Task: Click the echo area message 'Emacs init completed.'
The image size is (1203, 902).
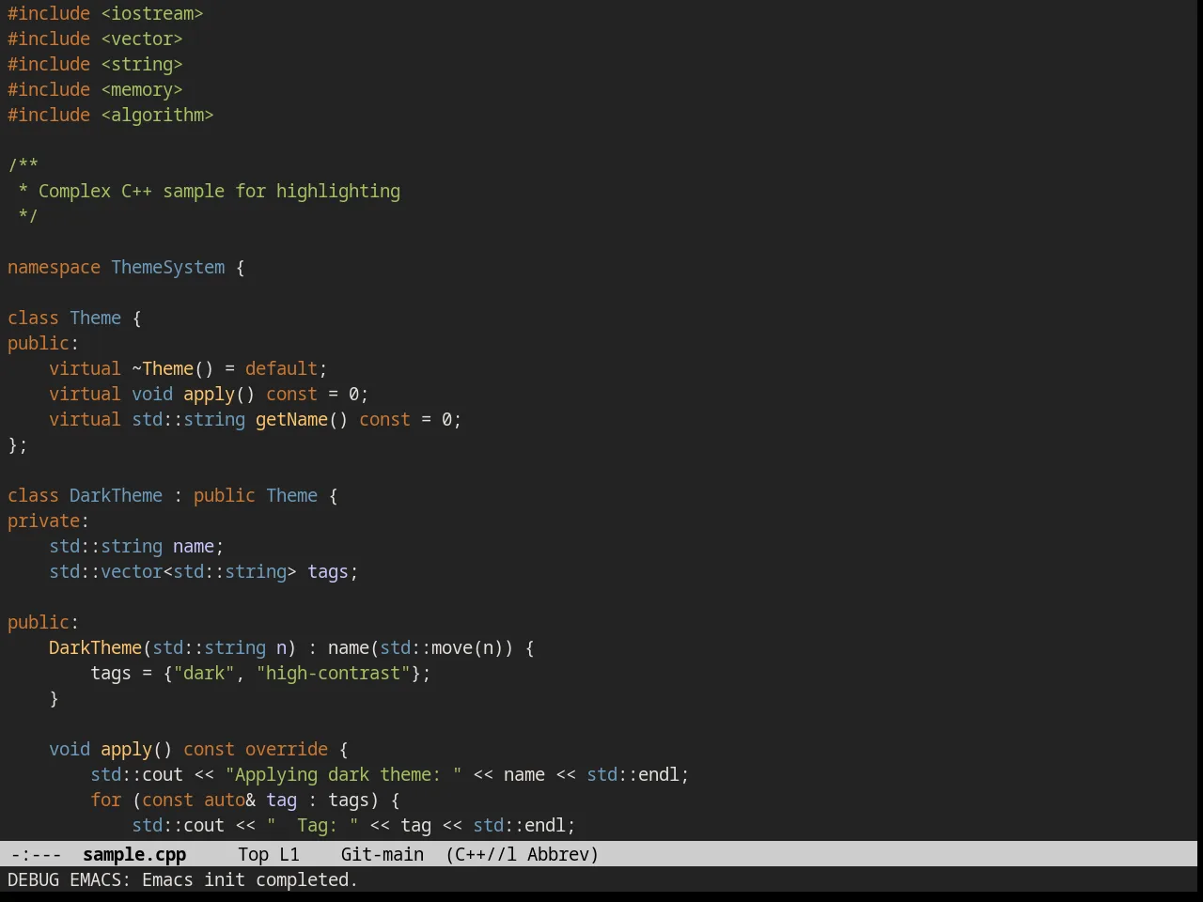Action: [x=250, y=879]
